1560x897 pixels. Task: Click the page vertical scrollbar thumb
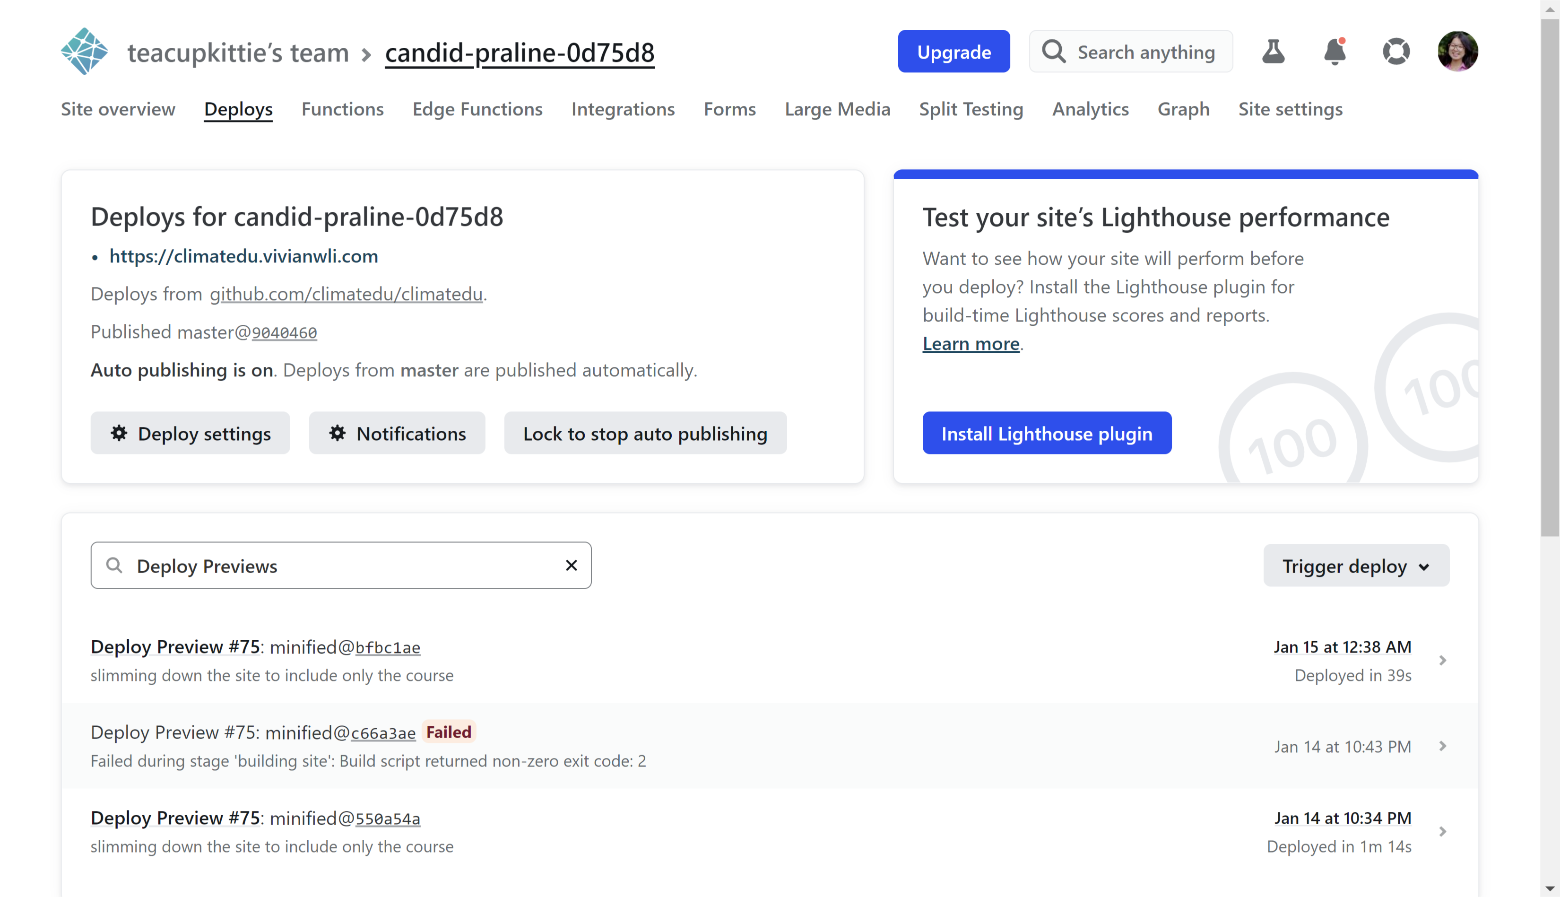coord(1550,277)
